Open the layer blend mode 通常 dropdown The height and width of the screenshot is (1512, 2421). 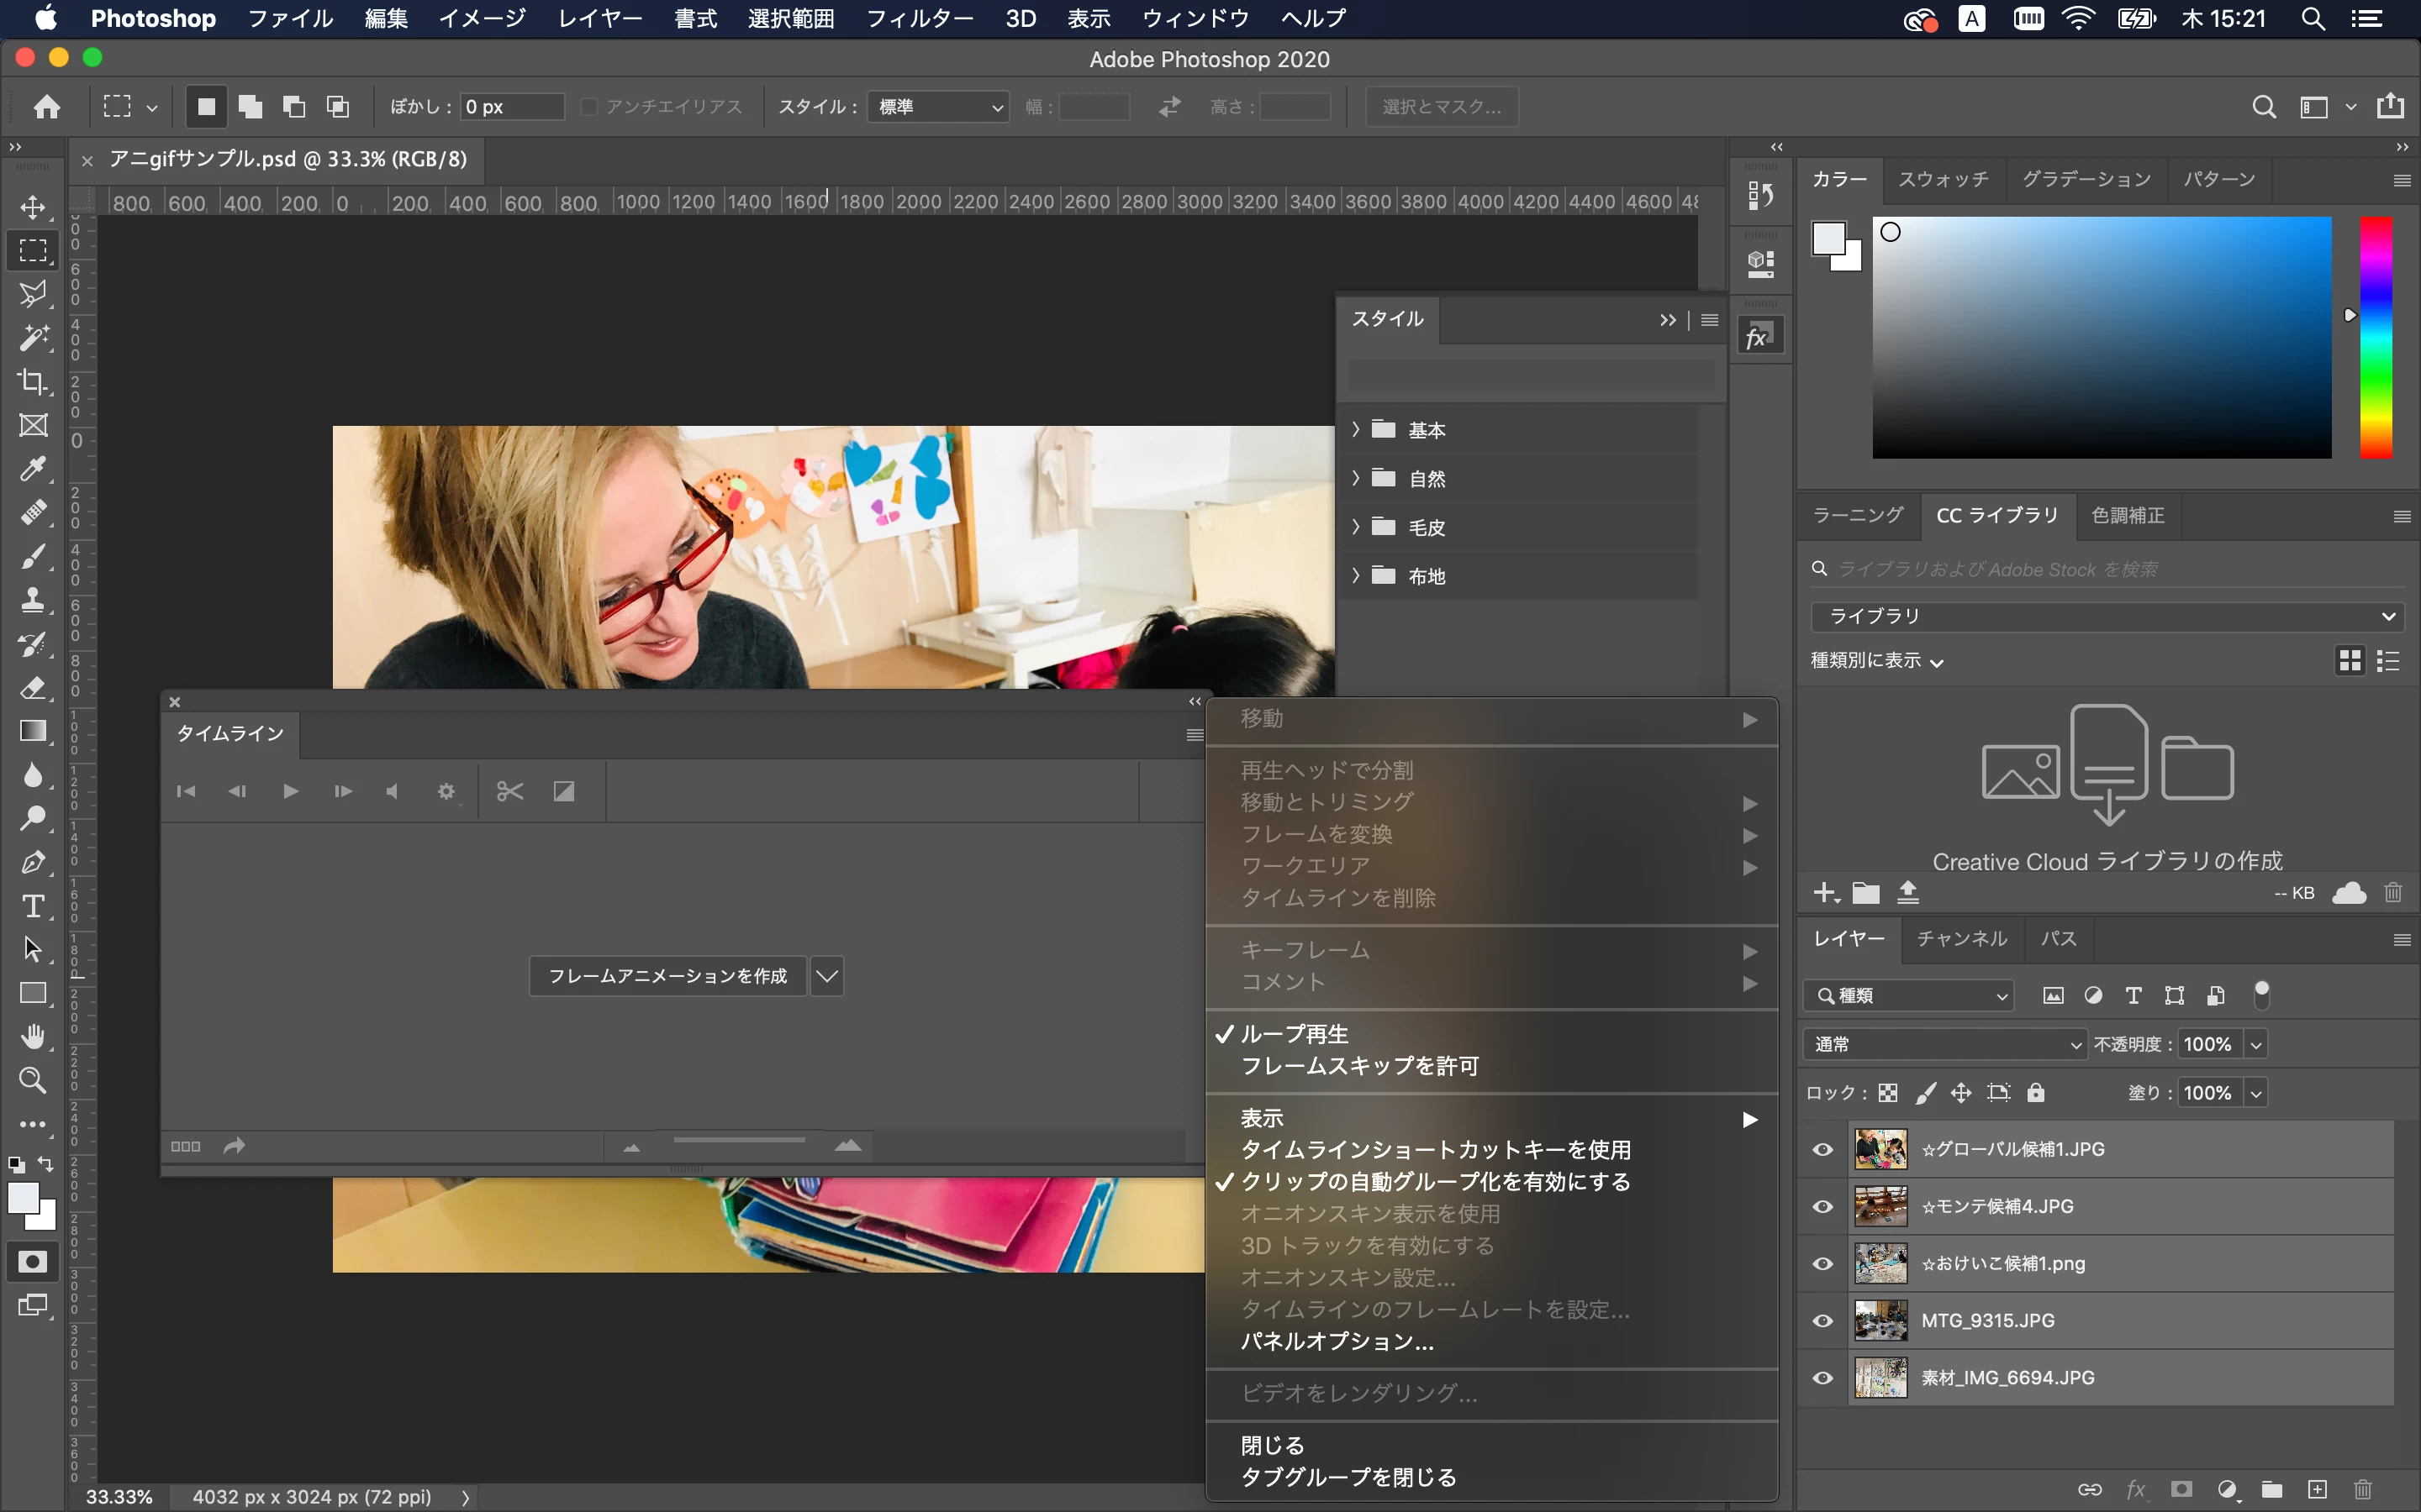coord(1945,1044)
